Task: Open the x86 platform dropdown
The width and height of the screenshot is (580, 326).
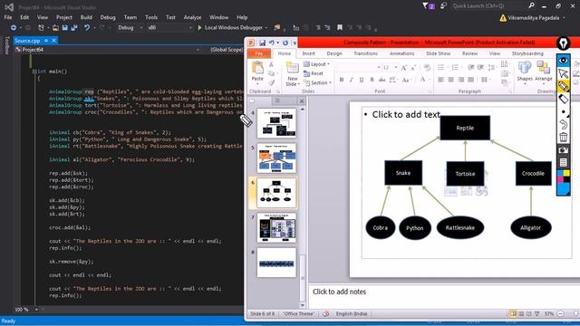Action: 169,28
